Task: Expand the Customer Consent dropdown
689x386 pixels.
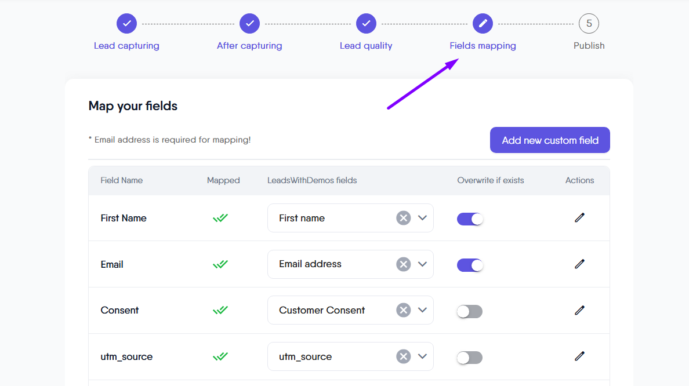Action: 422,310
